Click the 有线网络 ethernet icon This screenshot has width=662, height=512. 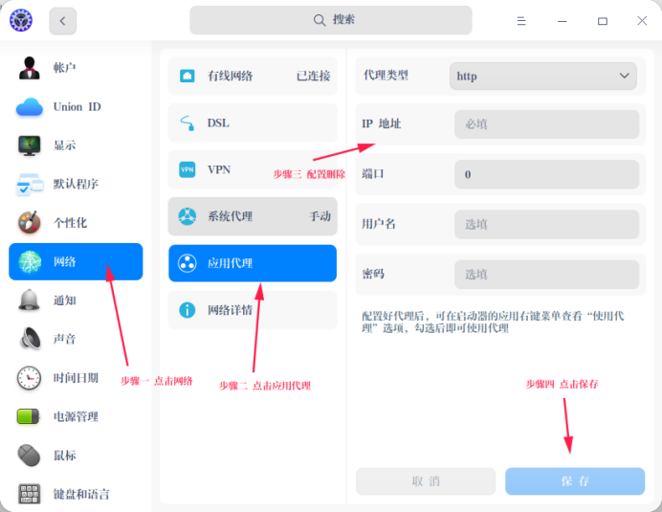[188, 76]
